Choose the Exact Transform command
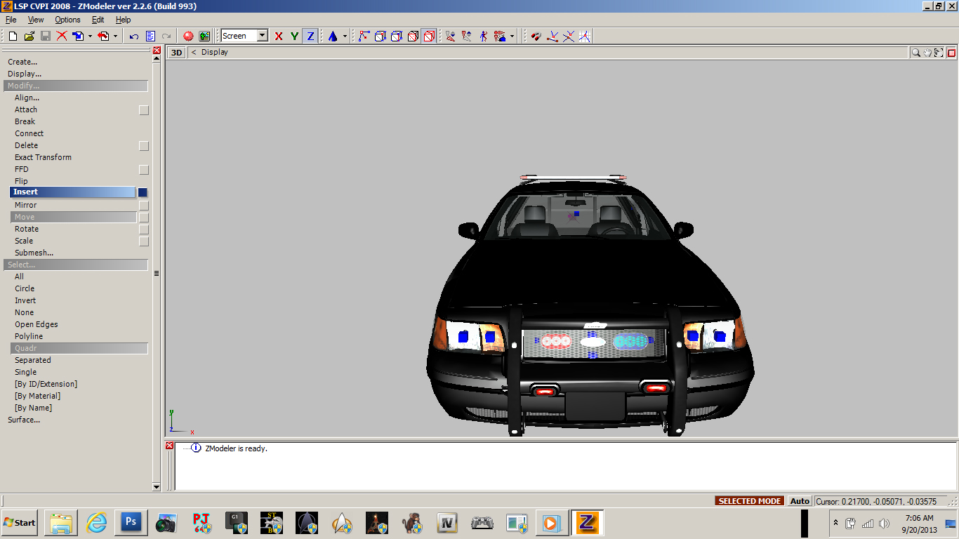The height and width of the screenshot is (539, 959). pyautogui.click(x=43, y=157)
